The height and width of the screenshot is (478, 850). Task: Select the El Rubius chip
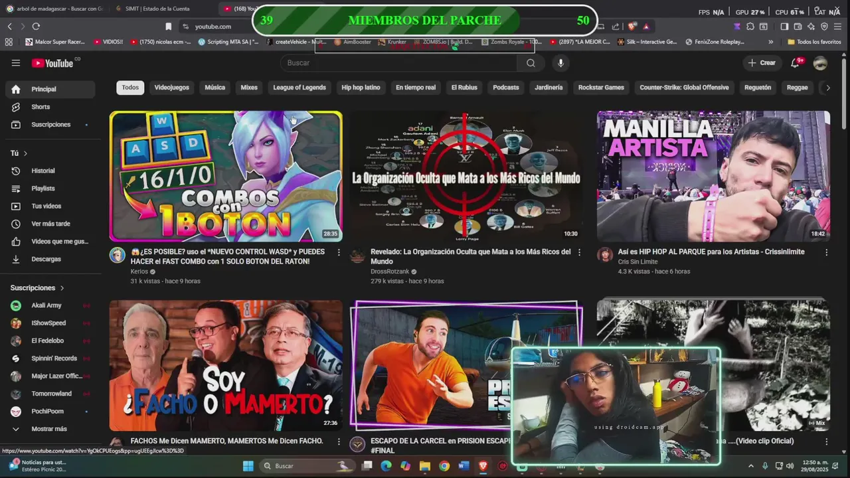[x=464, y=88]
